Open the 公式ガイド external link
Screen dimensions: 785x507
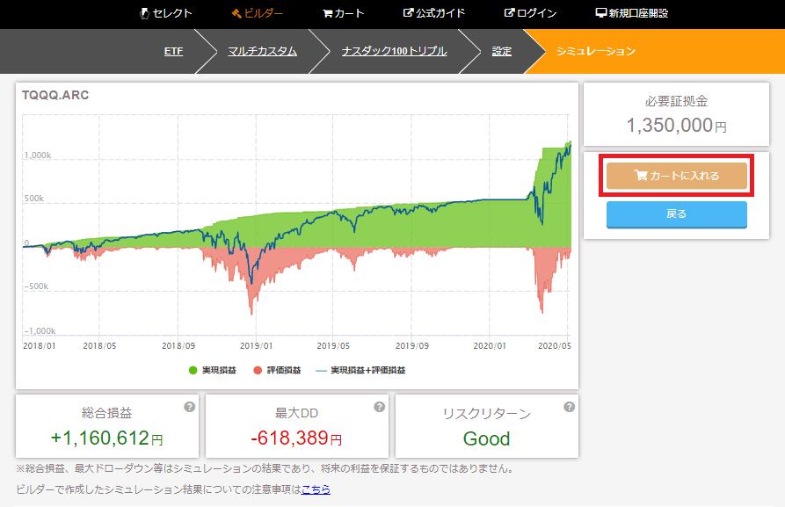[434, 13]
